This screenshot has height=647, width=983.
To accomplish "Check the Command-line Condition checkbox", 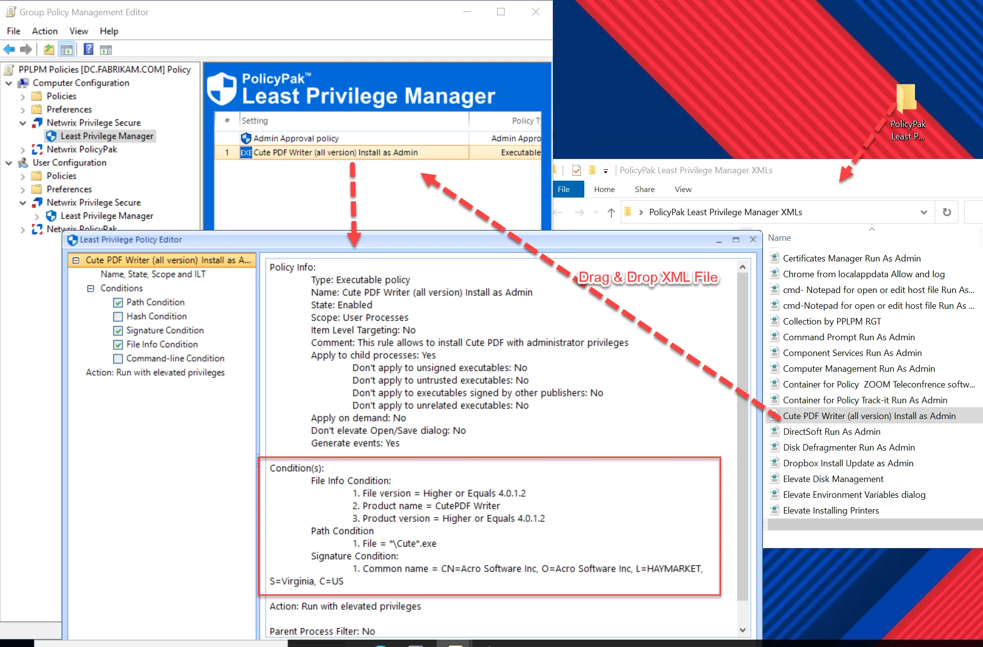I will click(118, 358).
